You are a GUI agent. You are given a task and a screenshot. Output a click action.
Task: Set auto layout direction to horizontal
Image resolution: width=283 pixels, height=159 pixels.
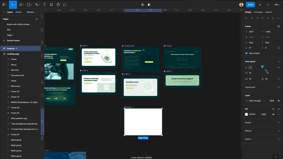(250, 68)
